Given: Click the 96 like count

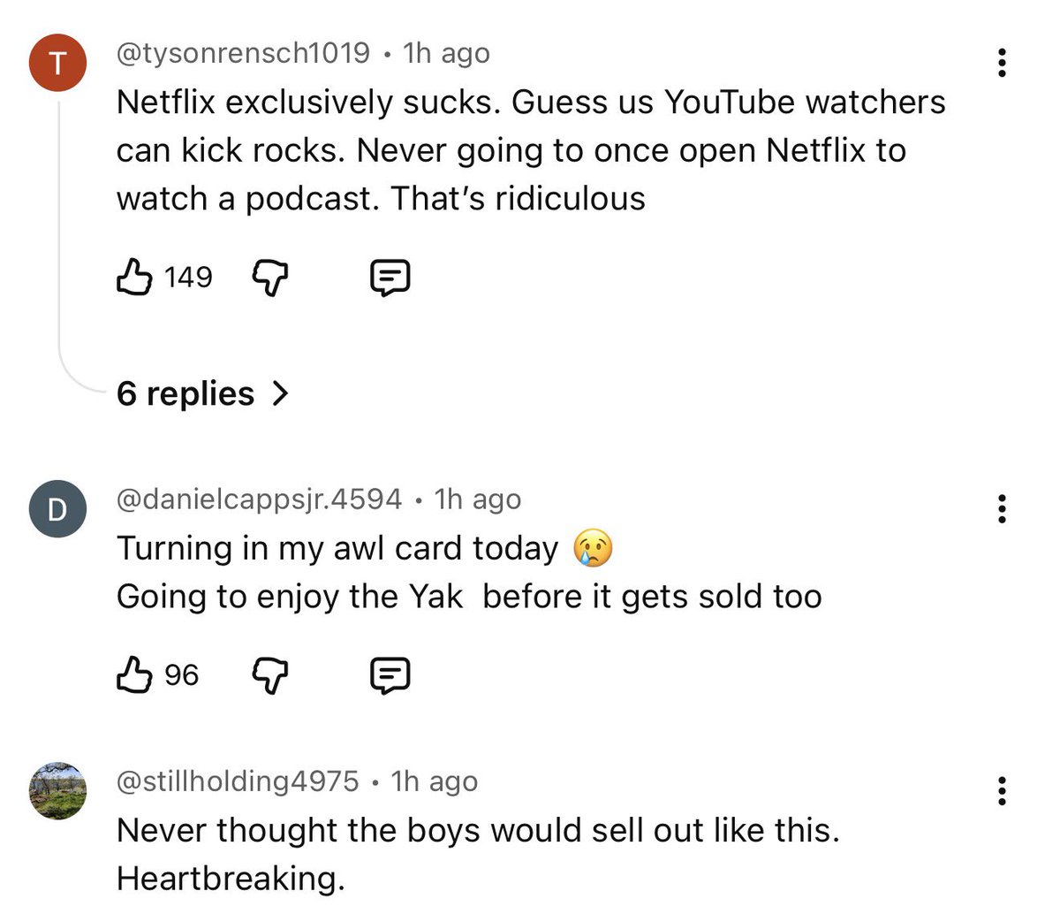Looking at the screenshot, I should point(181,675).
